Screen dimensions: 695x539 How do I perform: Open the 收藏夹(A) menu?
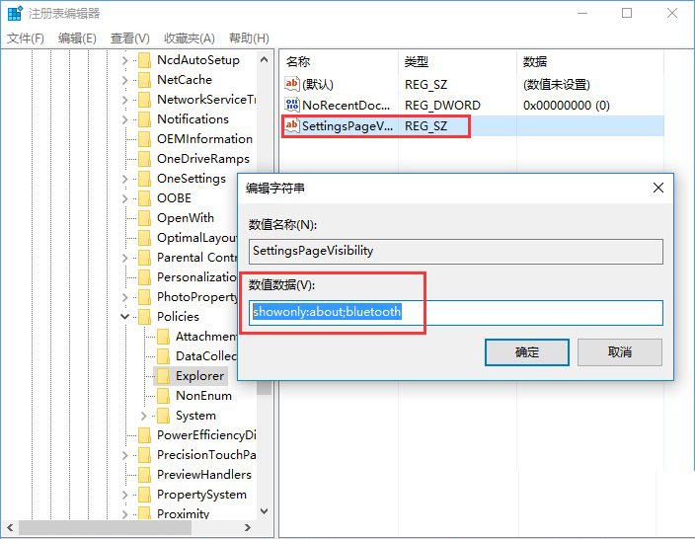[190, 38]
